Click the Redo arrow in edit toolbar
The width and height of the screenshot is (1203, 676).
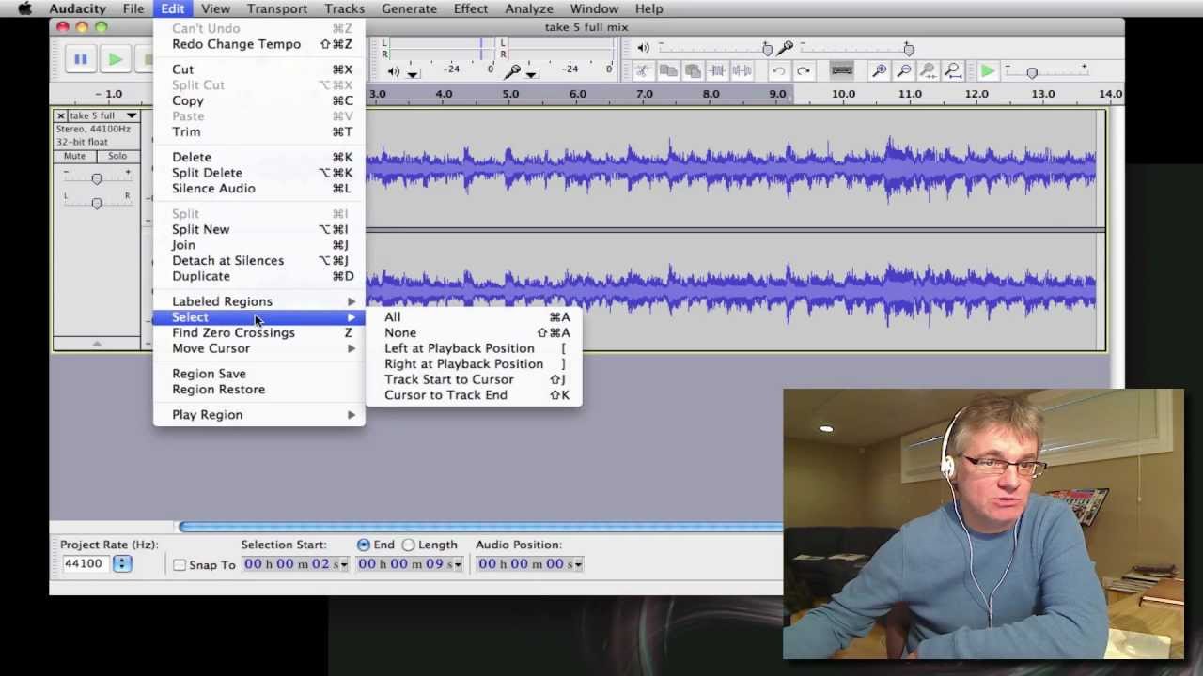[x=804, y=71]
